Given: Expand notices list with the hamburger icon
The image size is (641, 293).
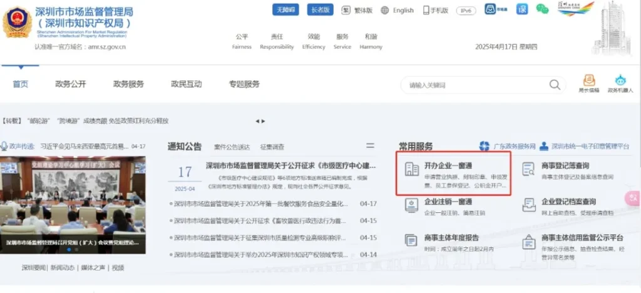Looking at the screenshot, I should (370, 146).
